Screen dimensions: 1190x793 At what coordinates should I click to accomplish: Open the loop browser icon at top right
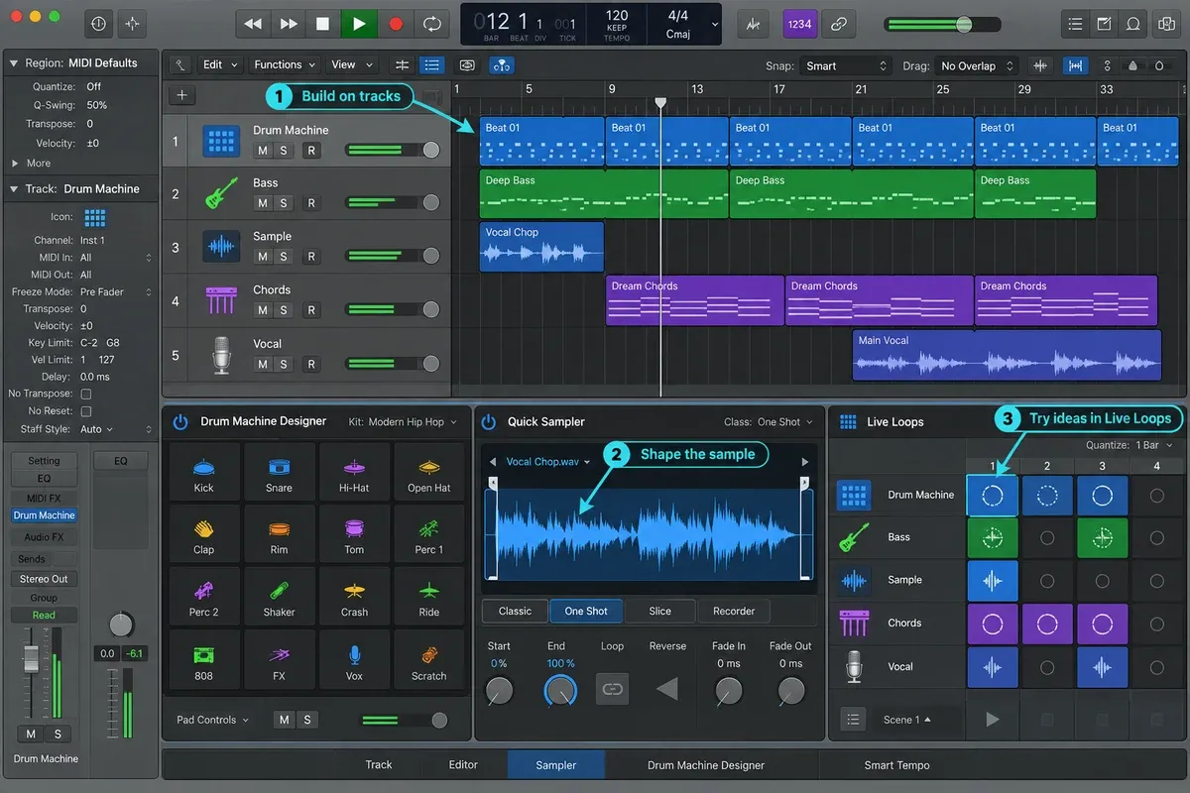[1131, 23]
